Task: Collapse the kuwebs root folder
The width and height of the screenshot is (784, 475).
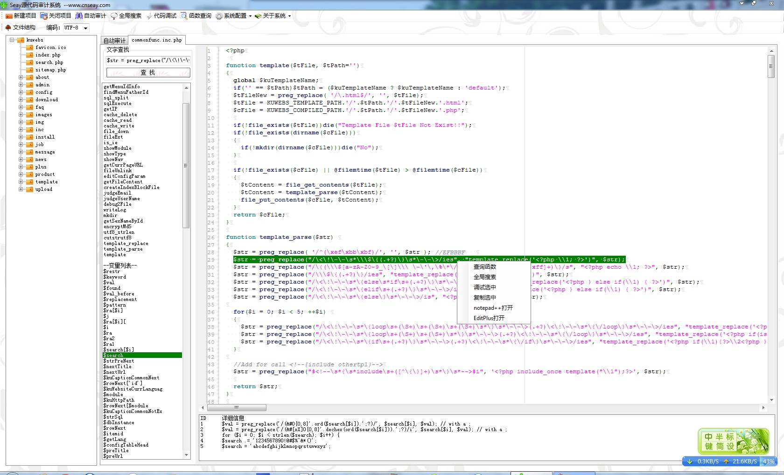Action: 12,40
